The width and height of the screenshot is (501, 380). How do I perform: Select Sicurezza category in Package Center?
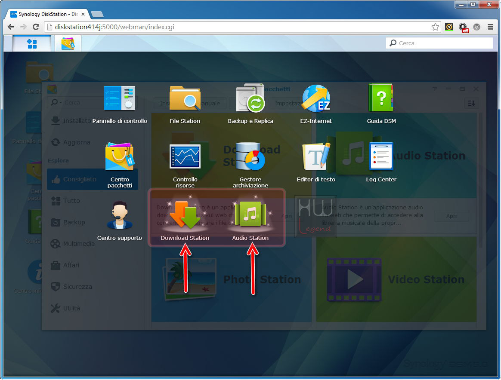click(71, 287)
